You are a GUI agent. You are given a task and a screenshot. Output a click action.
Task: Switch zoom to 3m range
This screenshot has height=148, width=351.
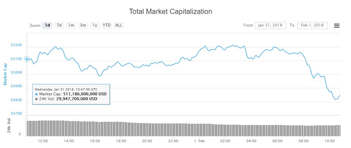pyautogui.click(x=83, y=25)
